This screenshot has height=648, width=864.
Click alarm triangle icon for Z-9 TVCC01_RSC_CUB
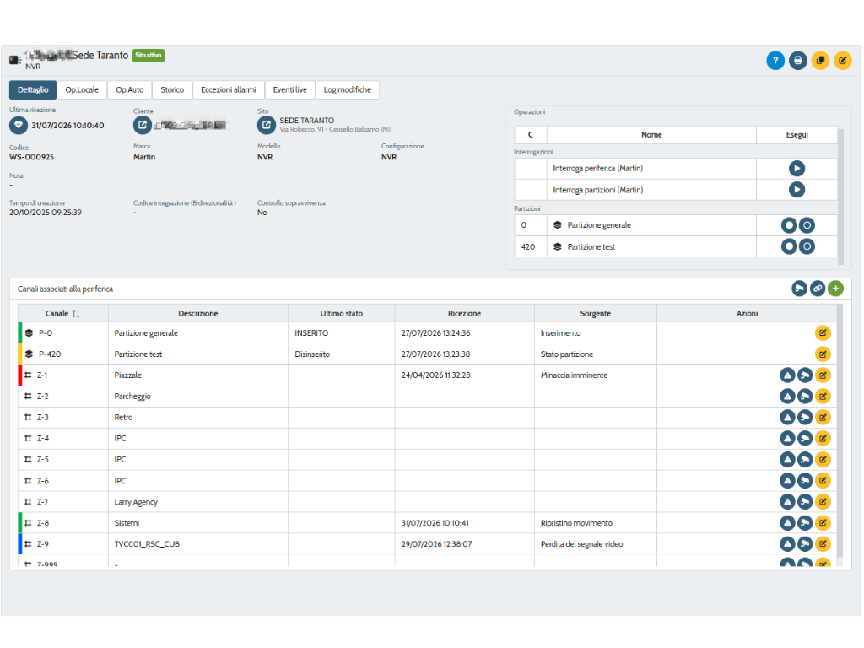tap(787, 544)
